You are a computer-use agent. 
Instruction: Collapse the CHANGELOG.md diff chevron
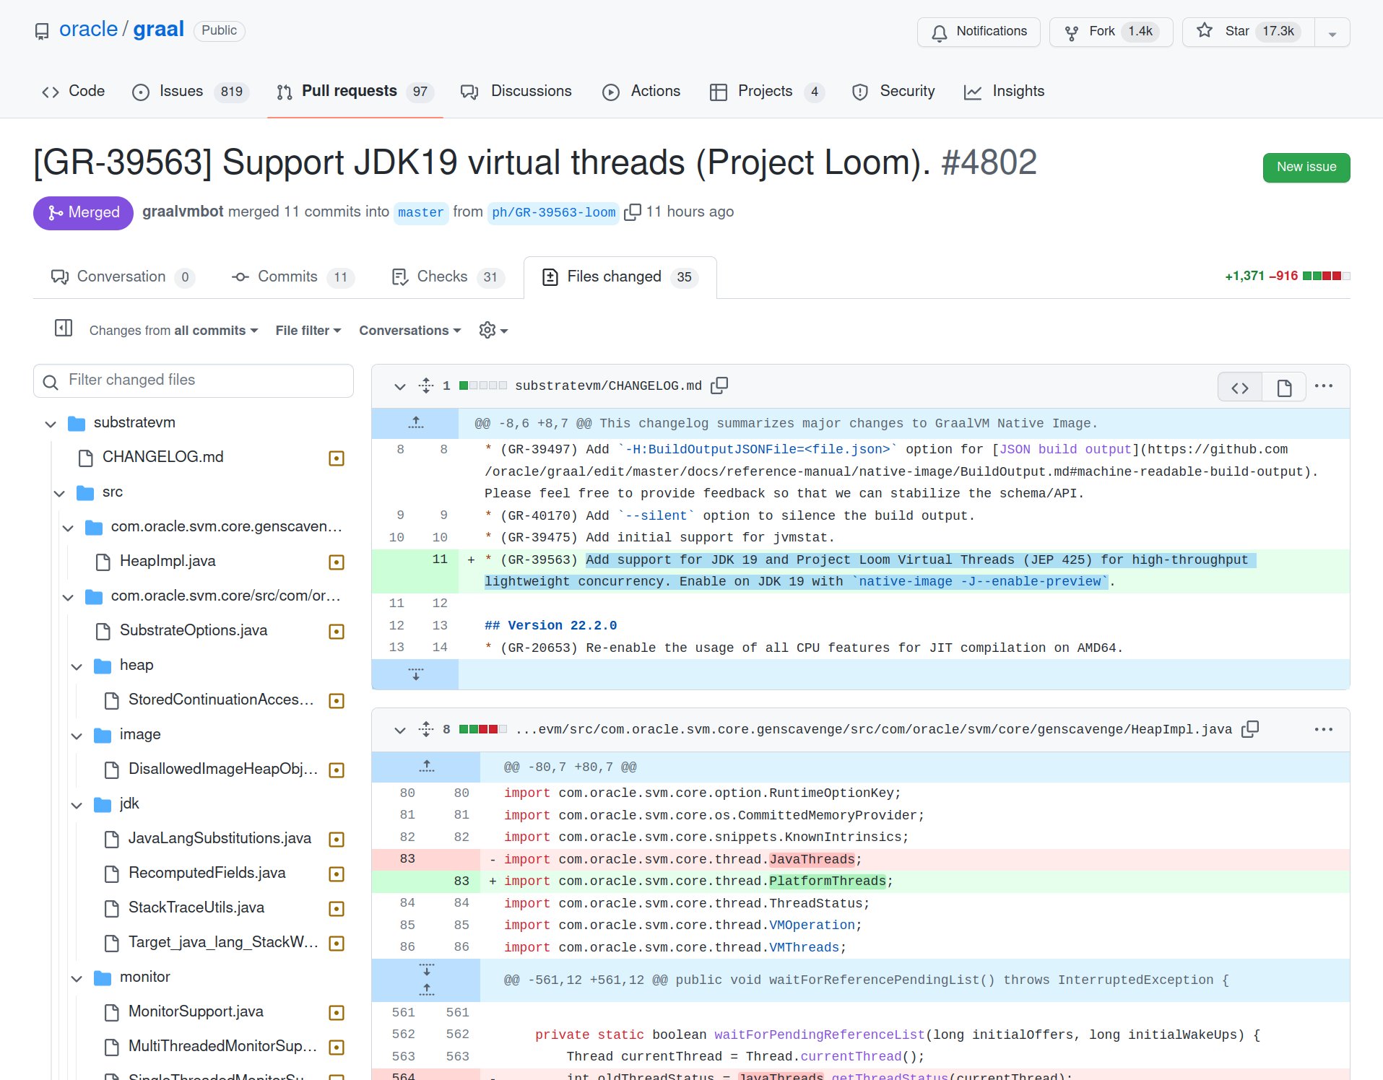tap(399, 386)
